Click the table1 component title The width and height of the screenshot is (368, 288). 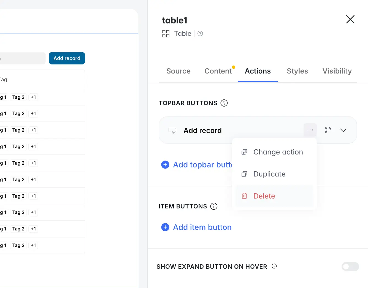pyautogui.click(x=175, y=20)
